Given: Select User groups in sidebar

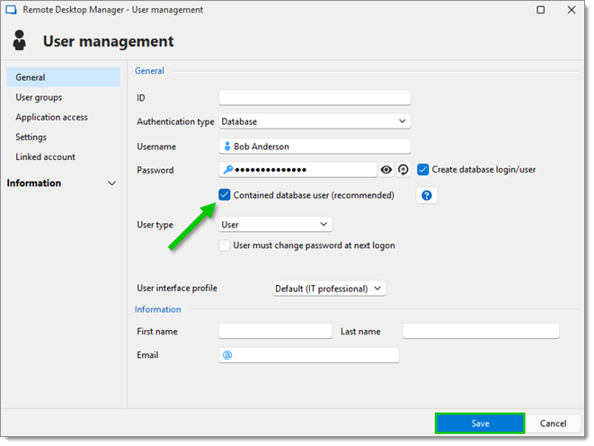Looking at the screenshot, I should 39,97.
